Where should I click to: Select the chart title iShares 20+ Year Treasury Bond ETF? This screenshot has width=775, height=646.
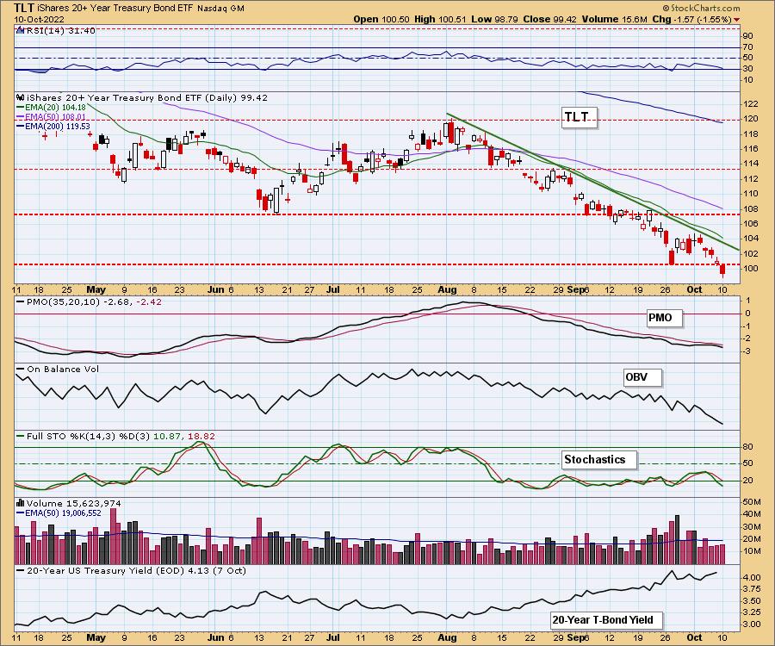tap(115, 9)
